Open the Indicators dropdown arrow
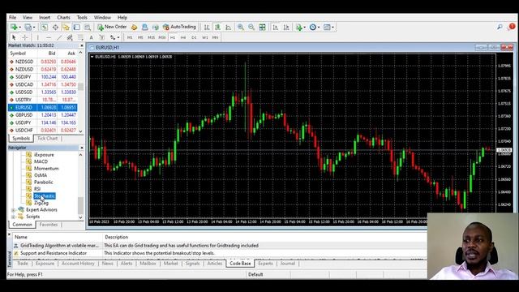 click(x=304, y=27)
